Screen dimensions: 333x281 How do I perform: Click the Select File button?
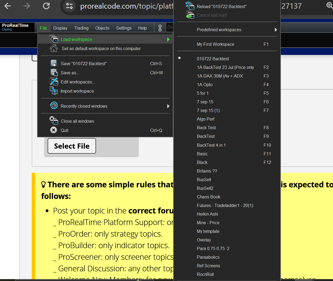point(72,146)
